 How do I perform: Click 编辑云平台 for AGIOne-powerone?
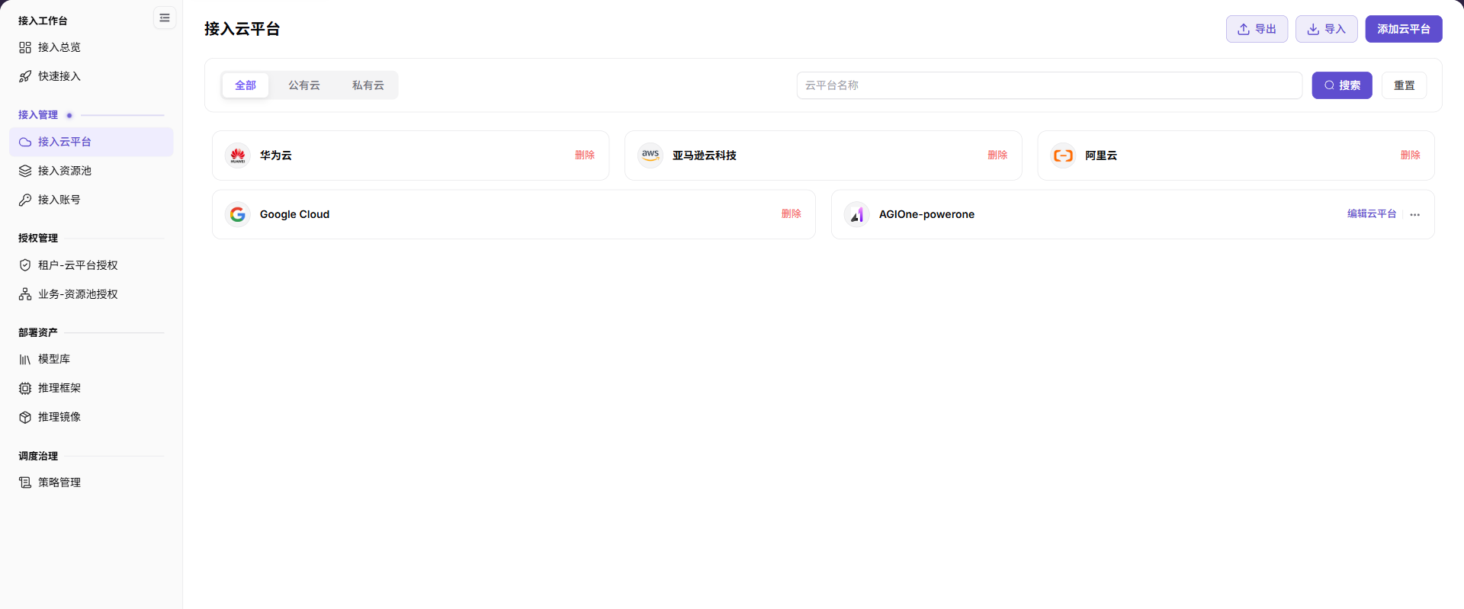pos(1372,213)
